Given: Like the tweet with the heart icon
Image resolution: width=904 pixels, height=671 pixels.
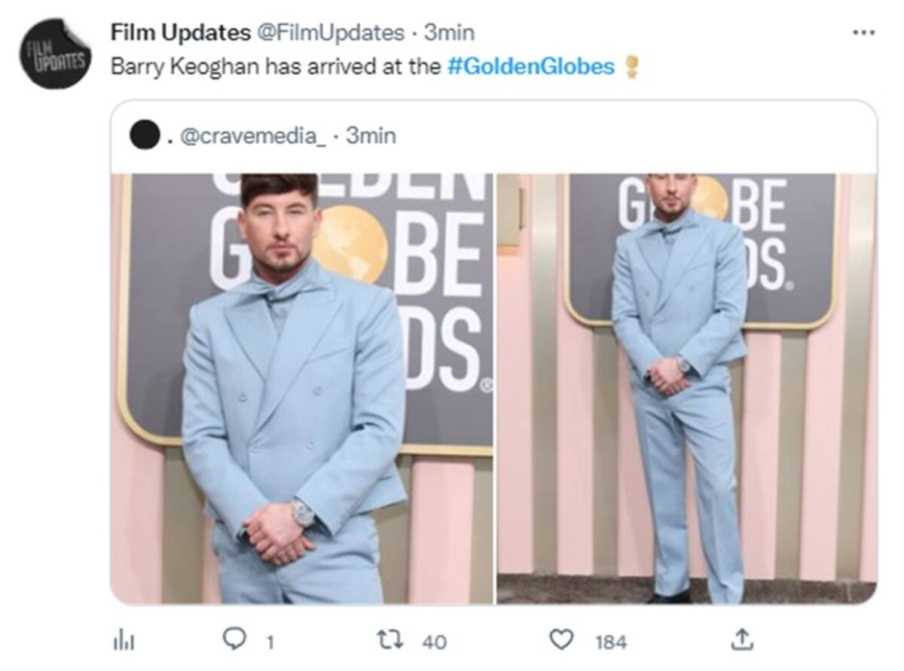Looking at the screenshot, I should [560, 640].
